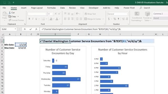Open Customize Quick Access Toolbar arrow
Viewport: 168px width, 94px height.
coord(13,3)
